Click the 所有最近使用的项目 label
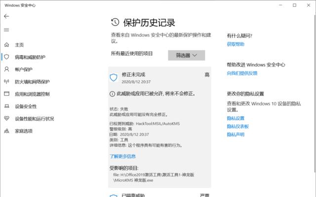316x197 pixels. click(132, 54)
